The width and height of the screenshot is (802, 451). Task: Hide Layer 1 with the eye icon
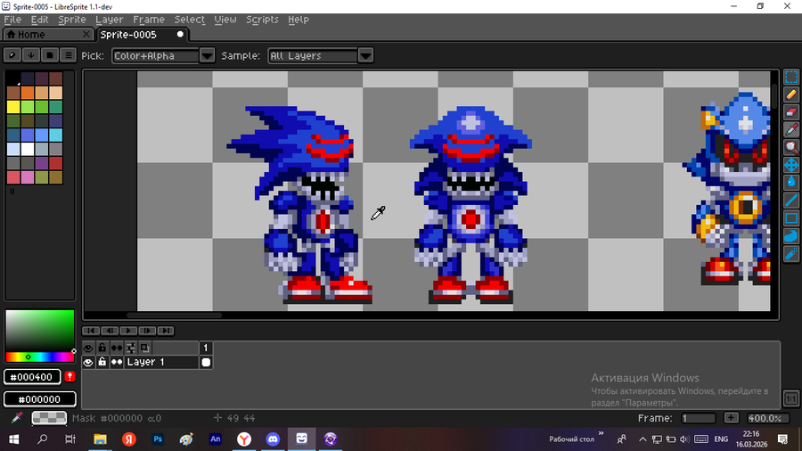[88, 362]
